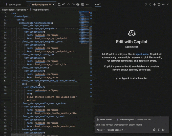
Task: Click 'cloud_storage_disable_tls:' on line 29
Action: [38, 55]
